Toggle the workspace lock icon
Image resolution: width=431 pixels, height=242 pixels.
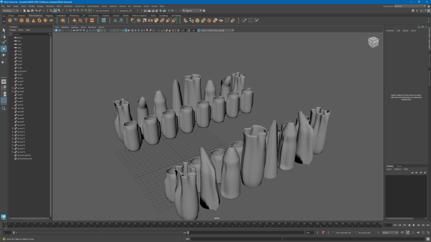[429, 6]
